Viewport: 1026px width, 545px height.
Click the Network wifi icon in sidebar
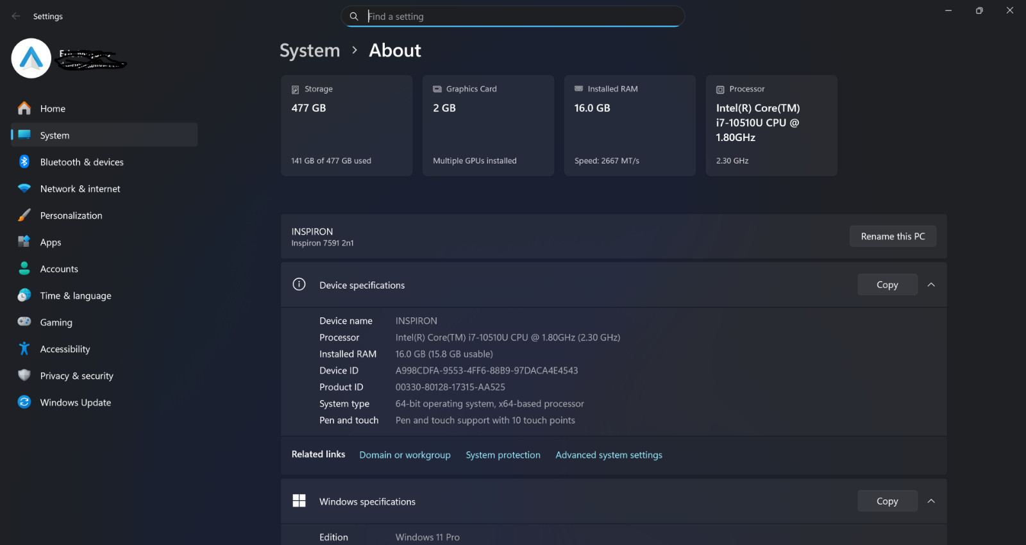[x=24, y=189]
